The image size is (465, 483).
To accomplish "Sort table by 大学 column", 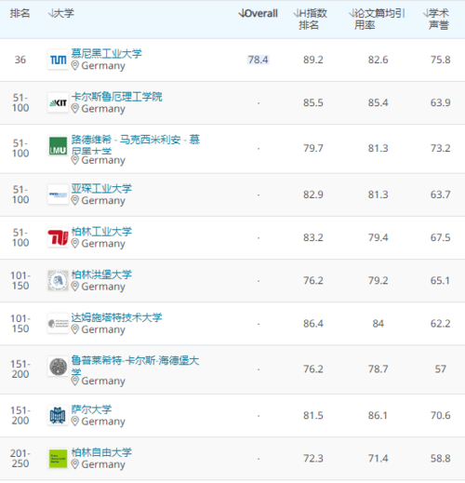I will pos(61,13).
